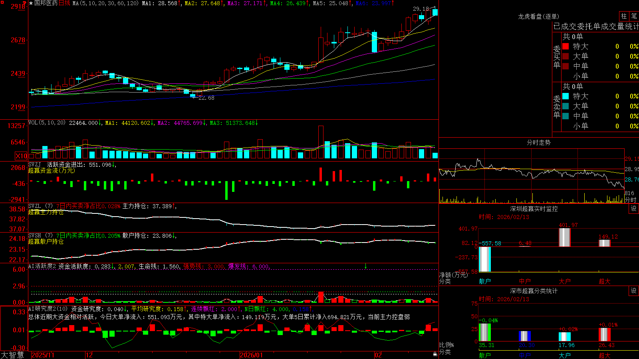Click the 大户 401.97 bar in 实时监控
This screenshot has height=359, width=639.
(x=564, y=237)
